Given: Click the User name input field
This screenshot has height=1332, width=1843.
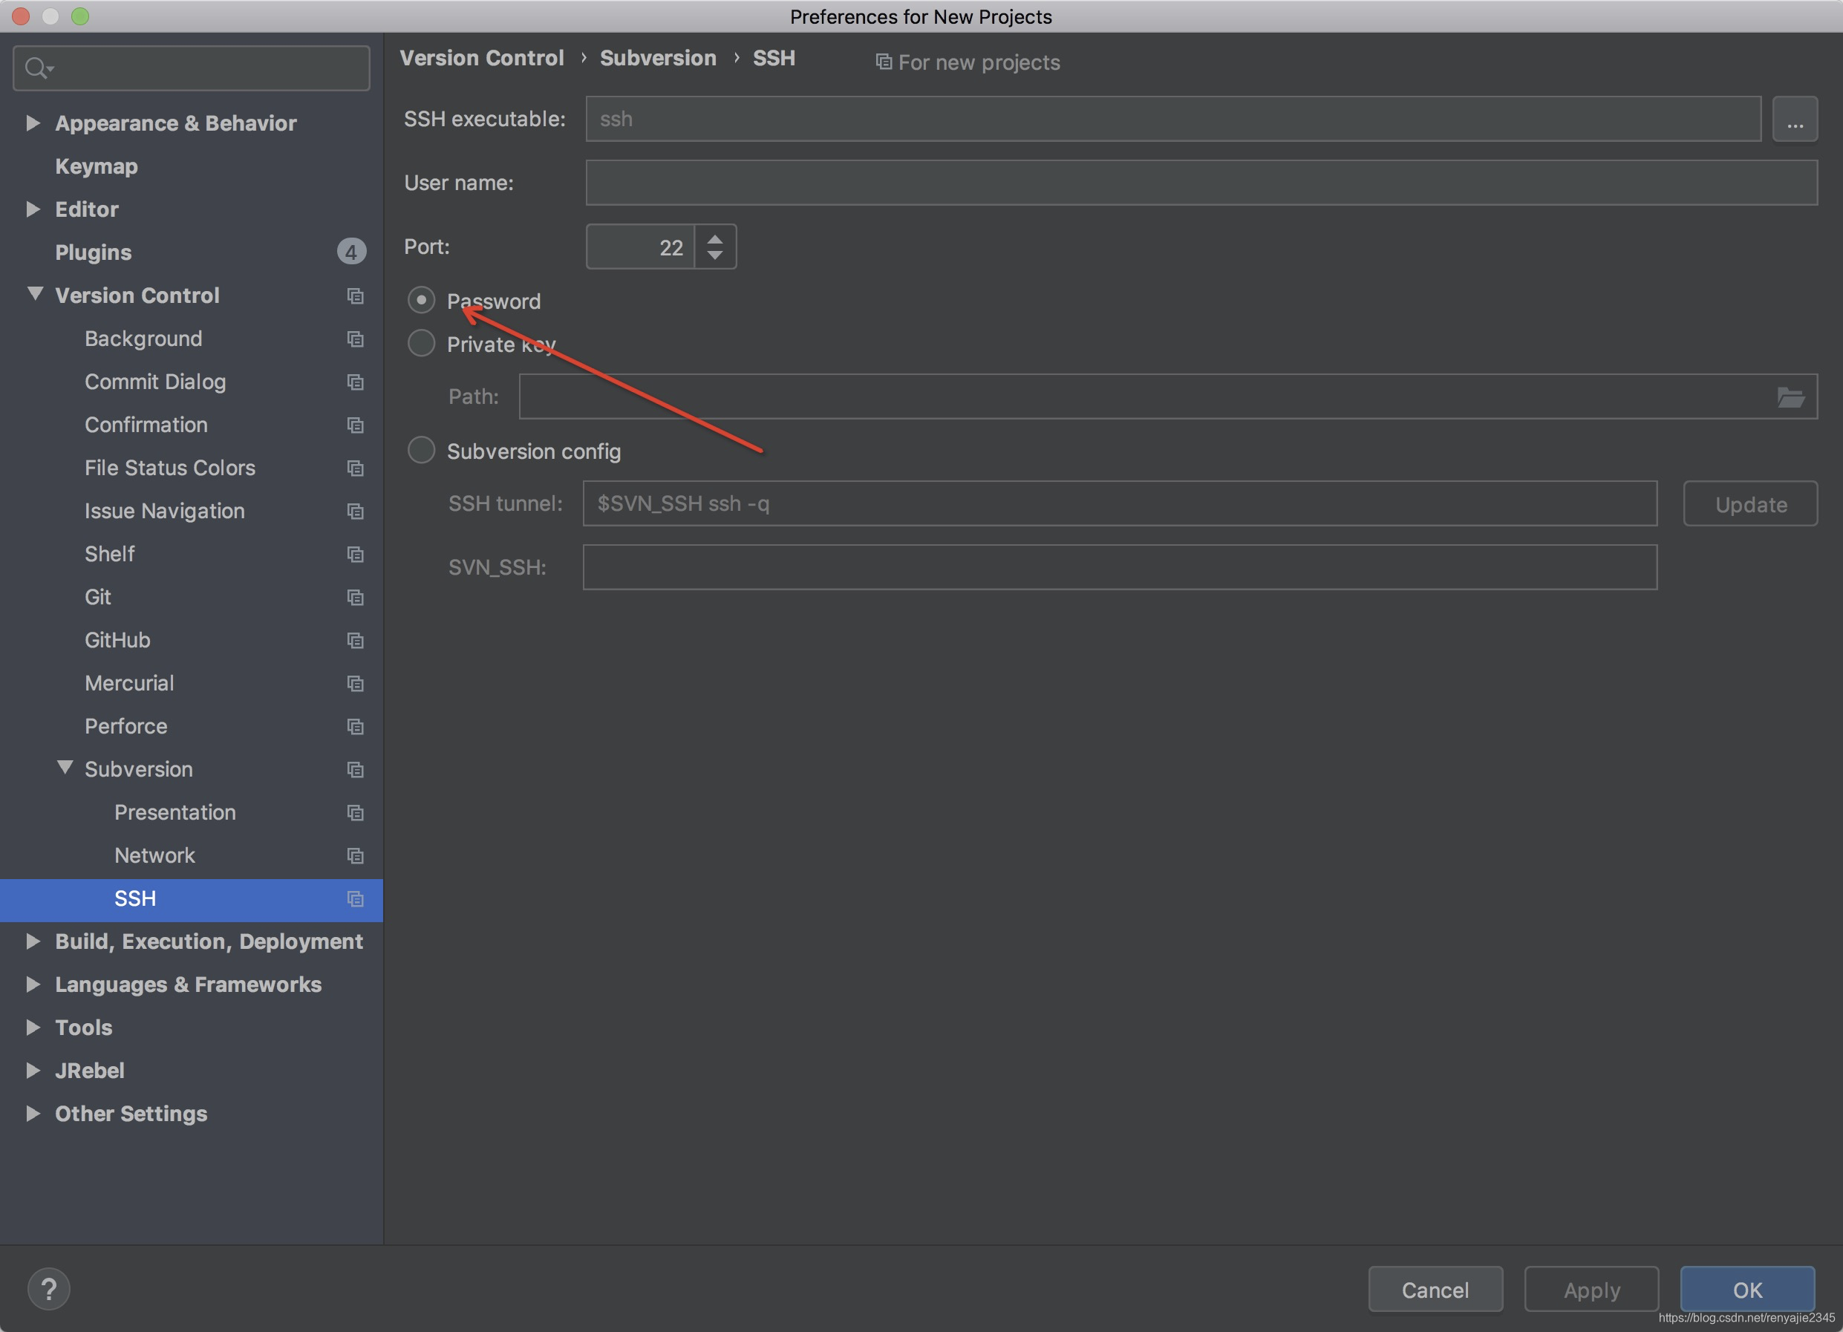Looking at the screenshot, I should 1202,183.
